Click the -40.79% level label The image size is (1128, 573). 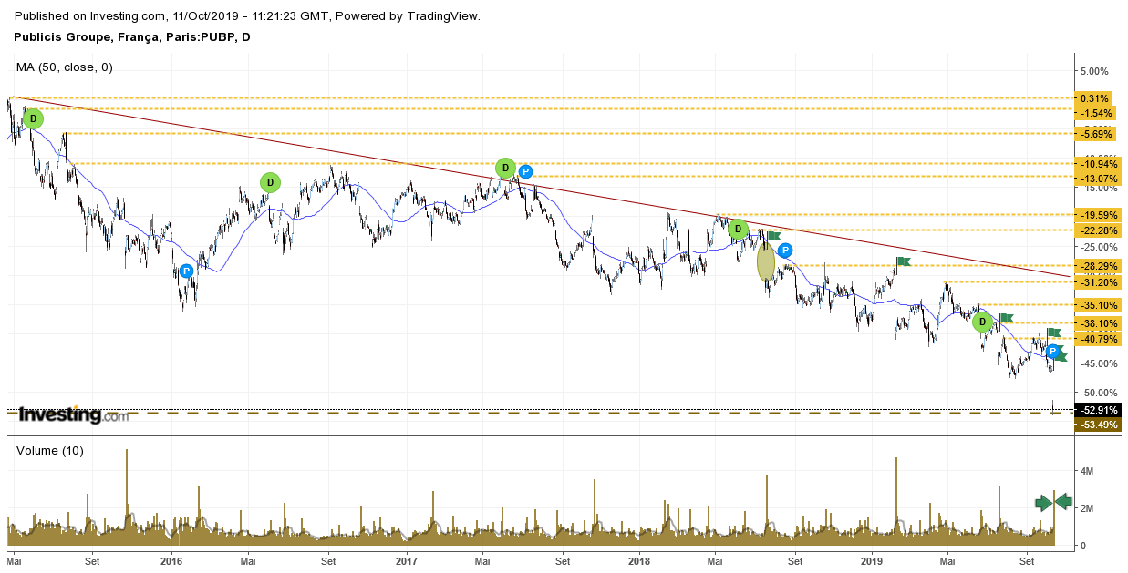click(1098, 339)
